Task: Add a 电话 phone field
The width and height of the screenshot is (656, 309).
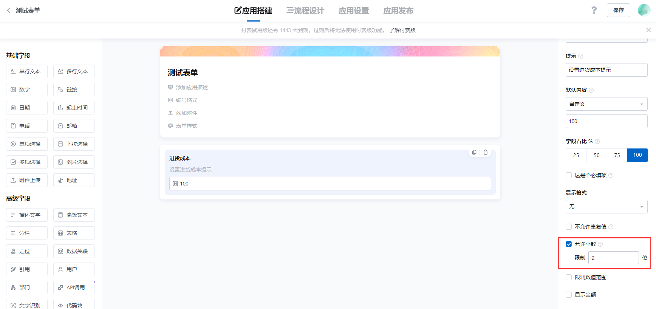Action: pyautogui.click(x=27, y=126)
